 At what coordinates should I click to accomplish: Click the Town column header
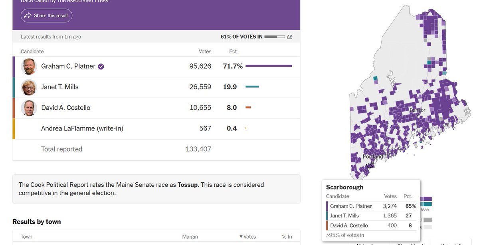[26, 237]
